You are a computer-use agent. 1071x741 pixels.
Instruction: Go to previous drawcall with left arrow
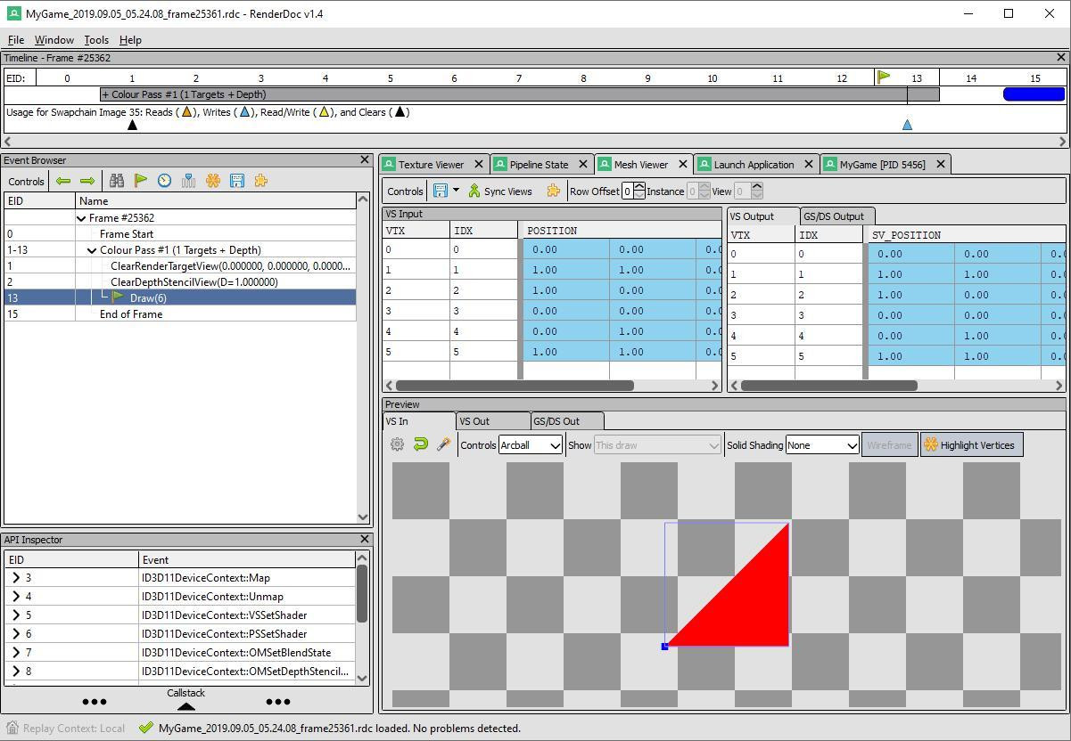click(63, 181)
